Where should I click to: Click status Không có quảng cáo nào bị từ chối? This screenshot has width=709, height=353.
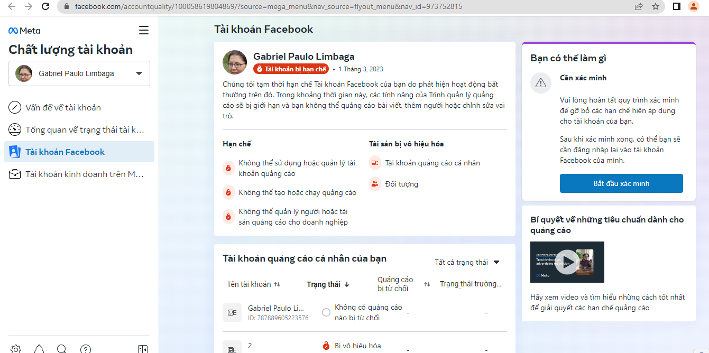(369, 312)
